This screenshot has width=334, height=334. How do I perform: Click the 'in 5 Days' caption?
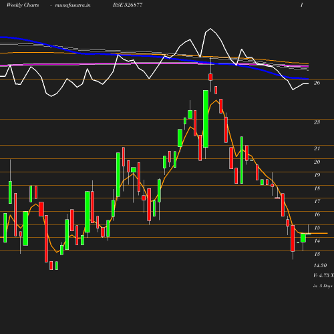pos(323,286)
